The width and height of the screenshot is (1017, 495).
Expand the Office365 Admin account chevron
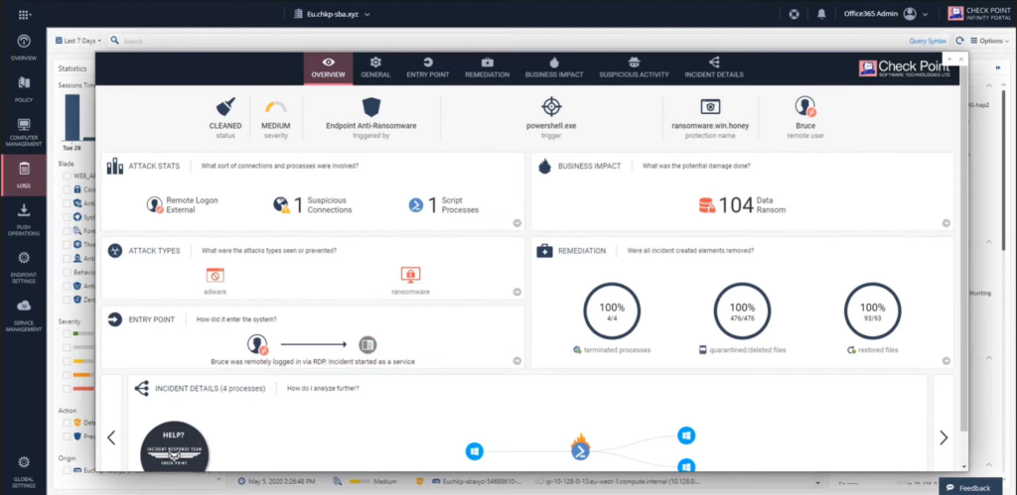click(x=925, y=14)
